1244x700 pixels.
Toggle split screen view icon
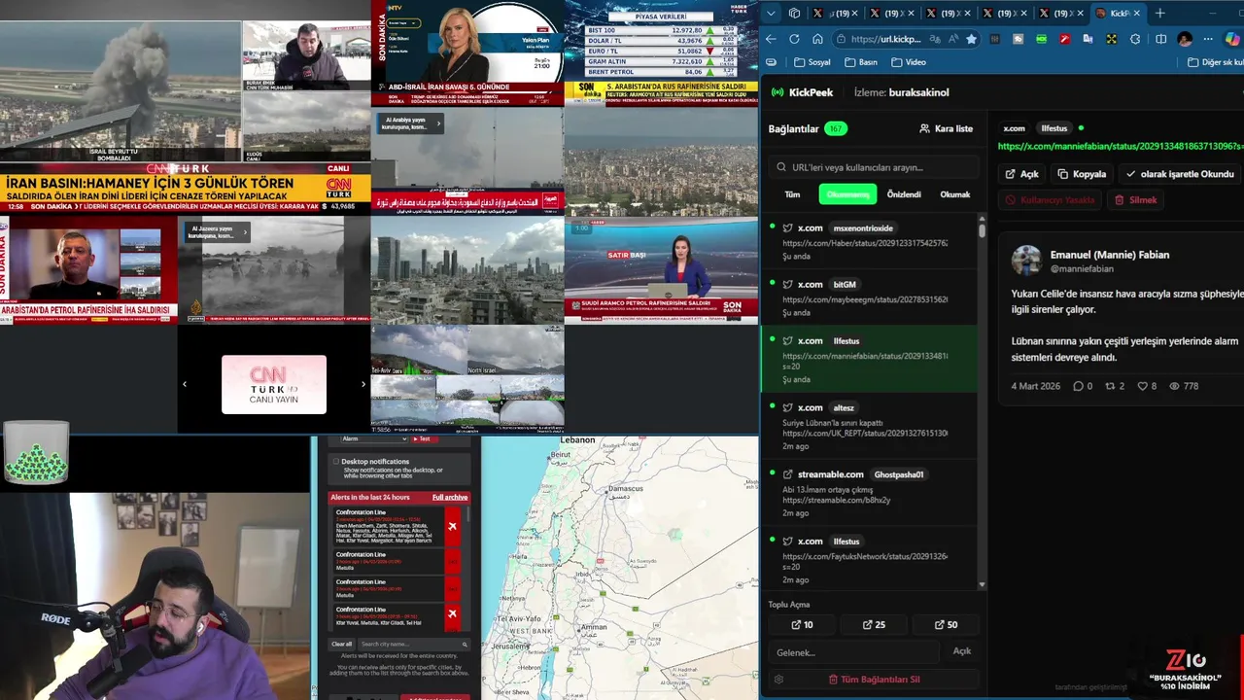click(x=1160, y=39)
